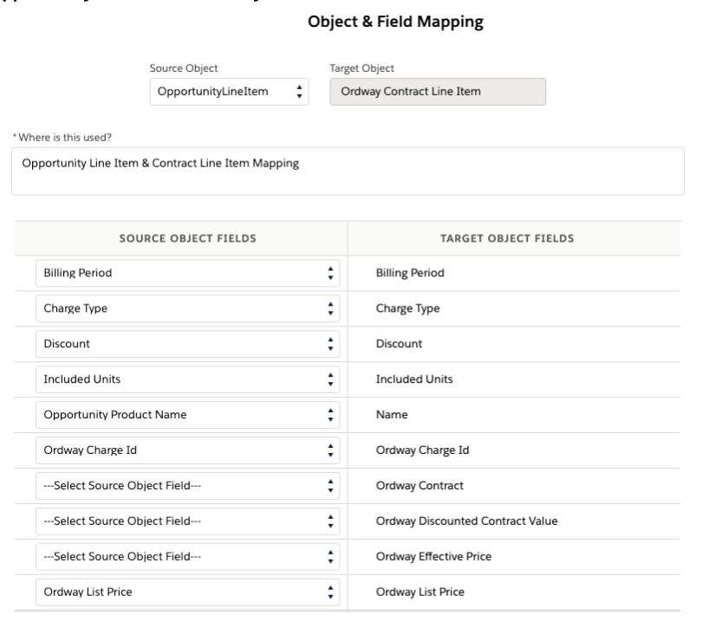
Task: Click the Included Units target field text
Action: point(414,379)
